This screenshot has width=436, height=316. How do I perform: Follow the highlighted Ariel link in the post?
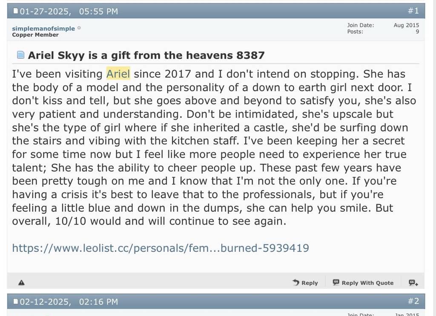[x=118, y=74]
